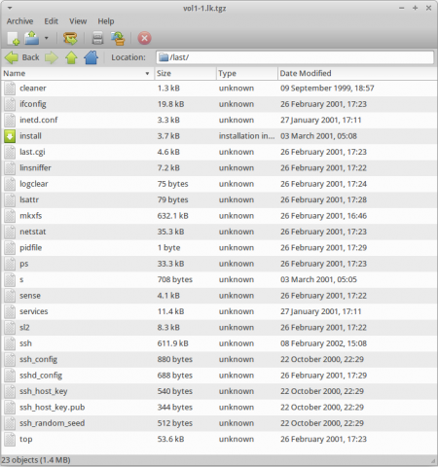Open the View menu

coord(78,21)
